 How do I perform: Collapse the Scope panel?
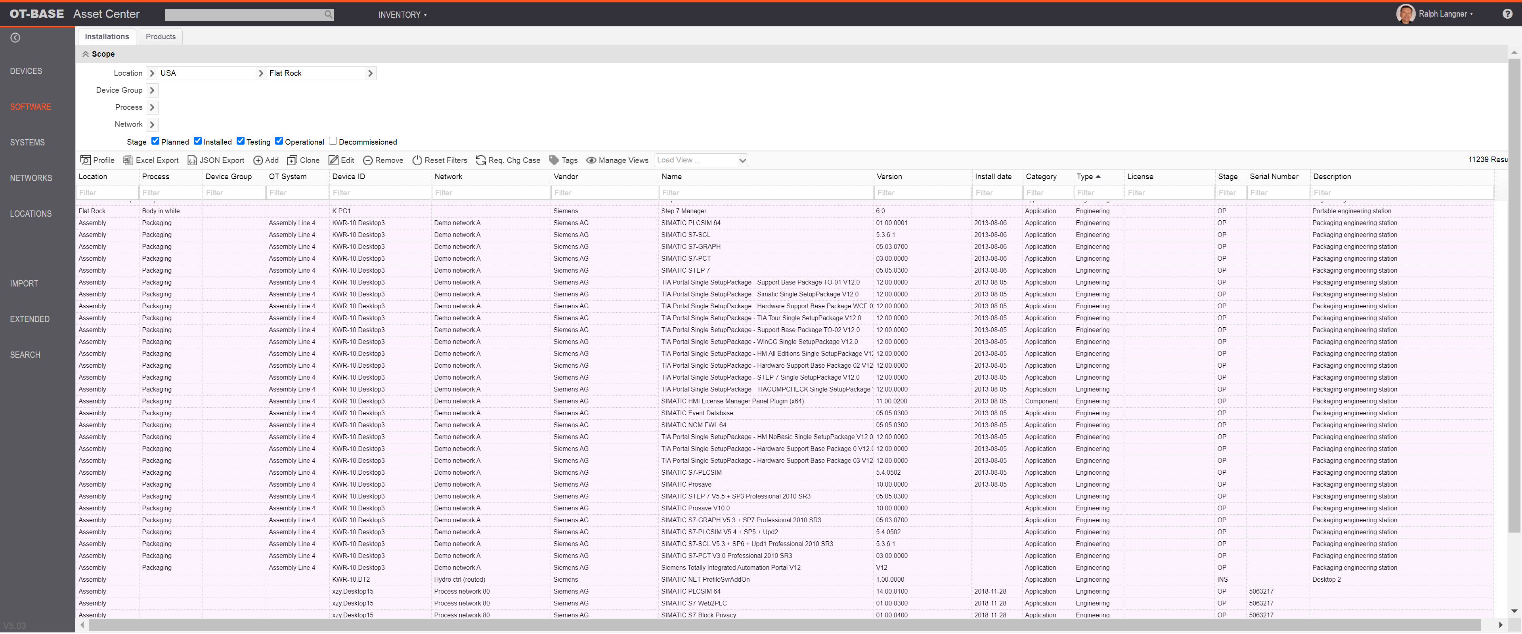[x=86, y=54]
